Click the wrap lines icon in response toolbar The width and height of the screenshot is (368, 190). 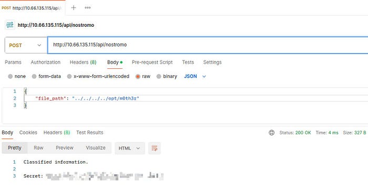pos(154,148)
